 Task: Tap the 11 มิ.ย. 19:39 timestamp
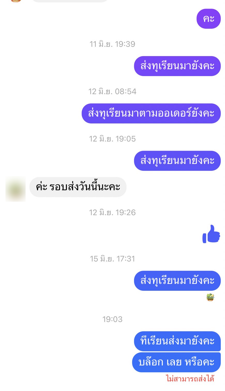[113, 44]
